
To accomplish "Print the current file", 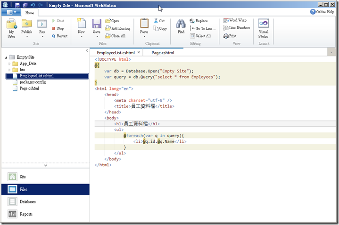I will 230,36.
